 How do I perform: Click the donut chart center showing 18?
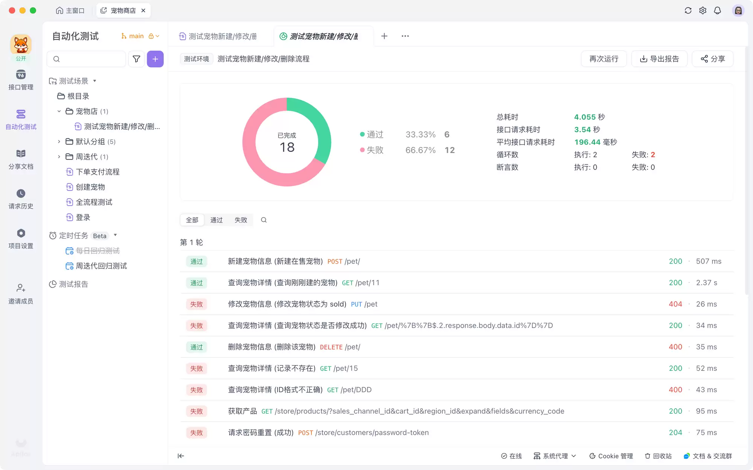(x=287, y=143)
